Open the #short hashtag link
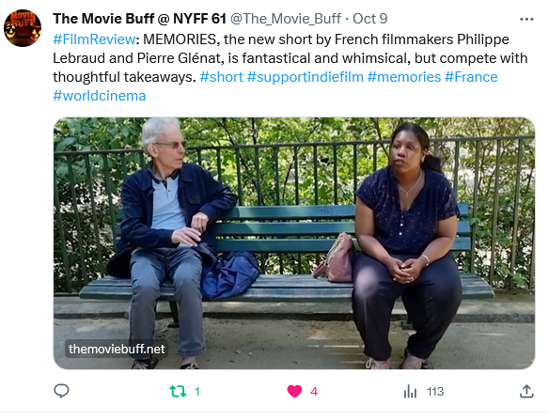 point(221,77)
